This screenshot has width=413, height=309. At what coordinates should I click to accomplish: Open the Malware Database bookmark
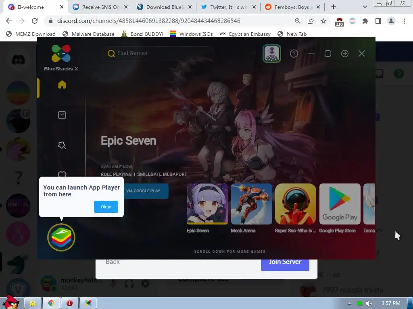88,34
